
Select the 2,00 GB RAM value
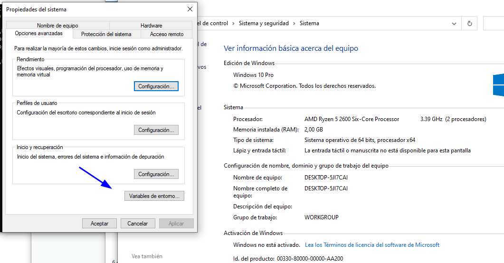(x=314, y=130)
